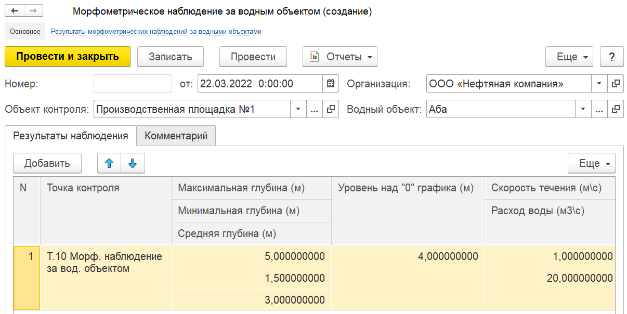The width and height of the screenshot is (627, 314).
Task: Move row up with blue up arrow
Action: click(x=109, y=163)
